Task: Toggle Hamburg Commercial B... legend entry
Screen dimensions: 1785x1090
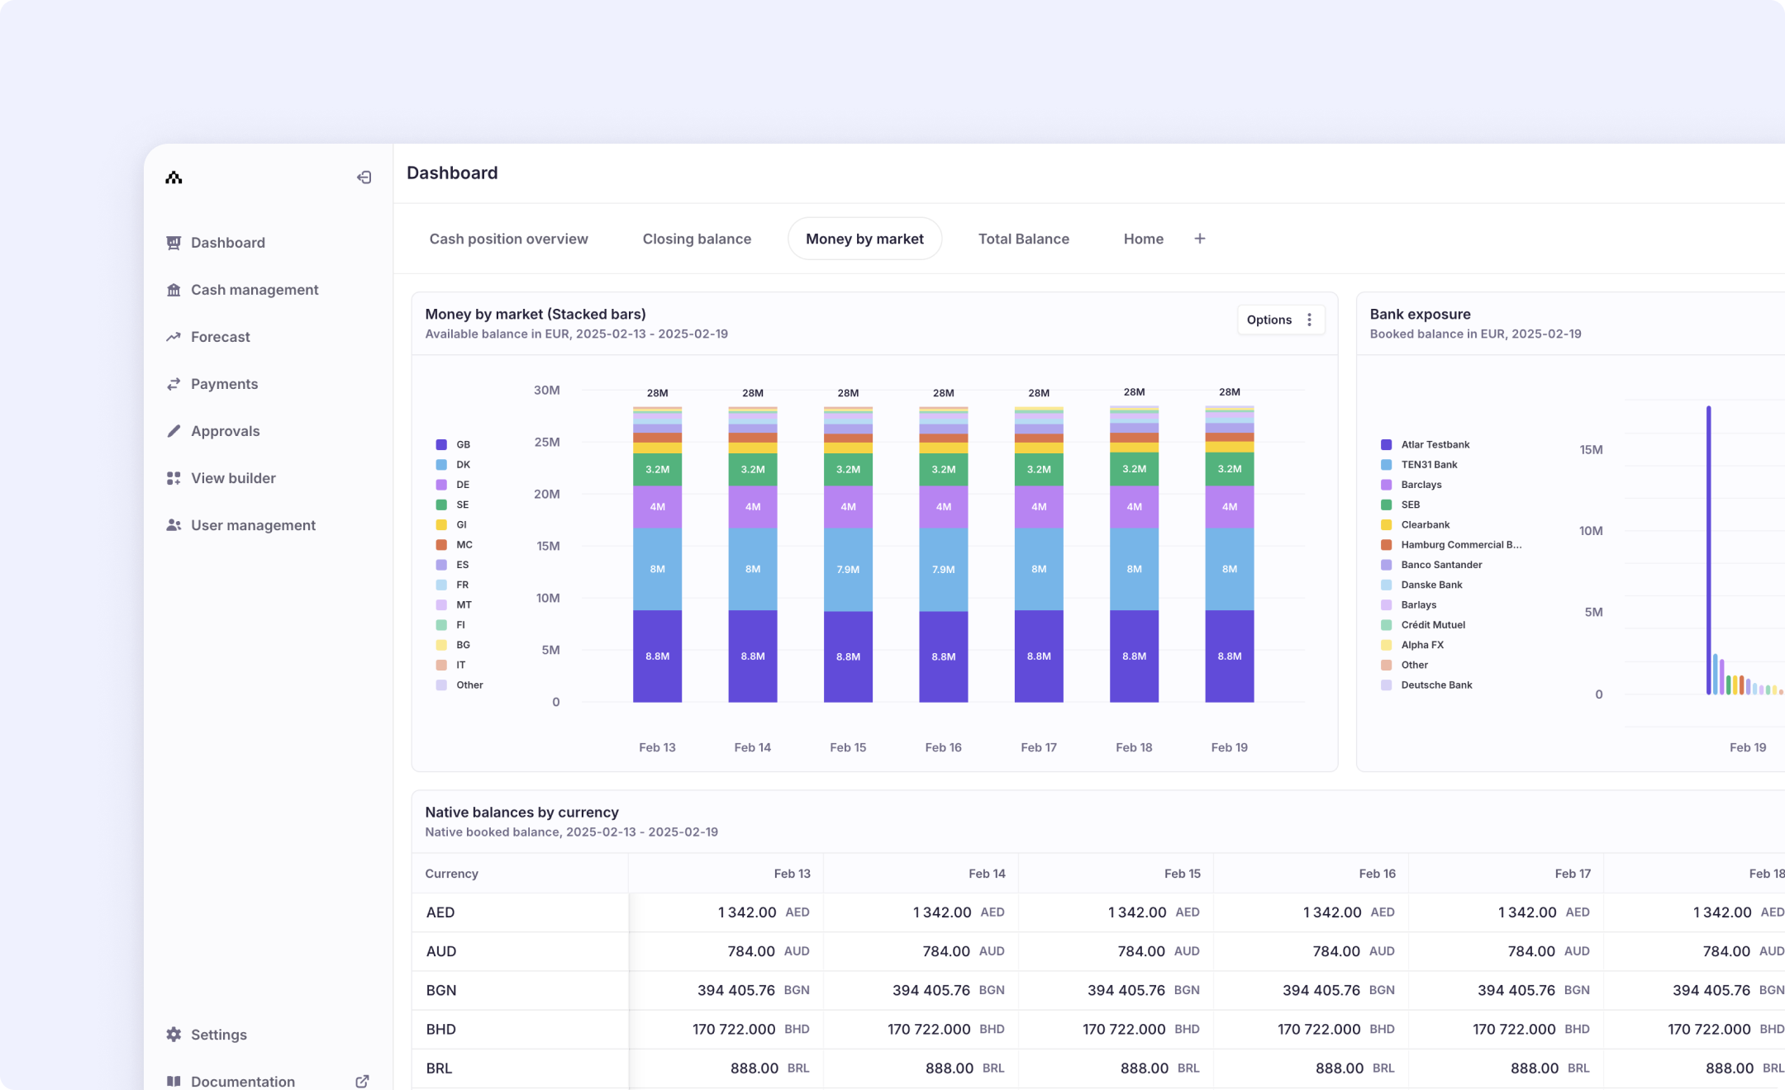Action: 1451,545
